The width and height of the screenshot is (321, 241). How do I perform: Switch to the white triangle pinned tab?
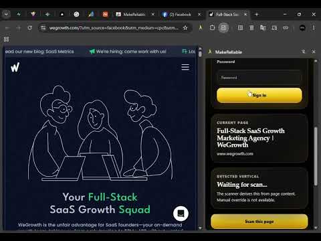tap(62, 14)
